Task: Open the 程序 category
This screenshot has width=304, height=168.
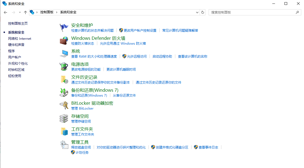Action: 11,51
